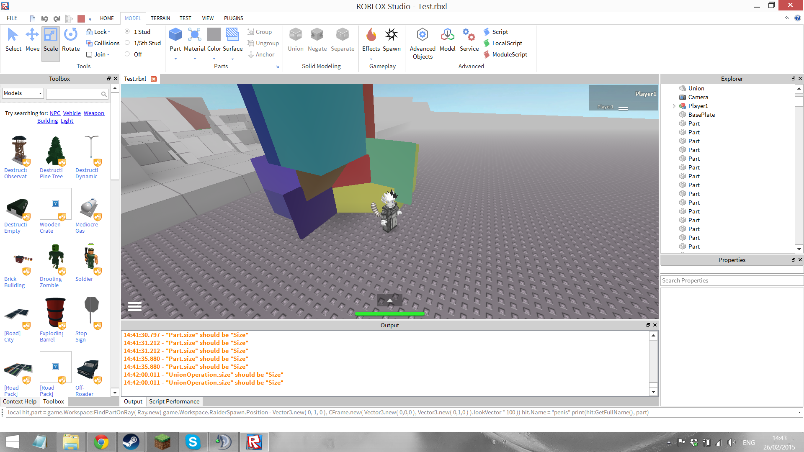Insert a LocalScript
804x452 pixels.
point(503,43)
